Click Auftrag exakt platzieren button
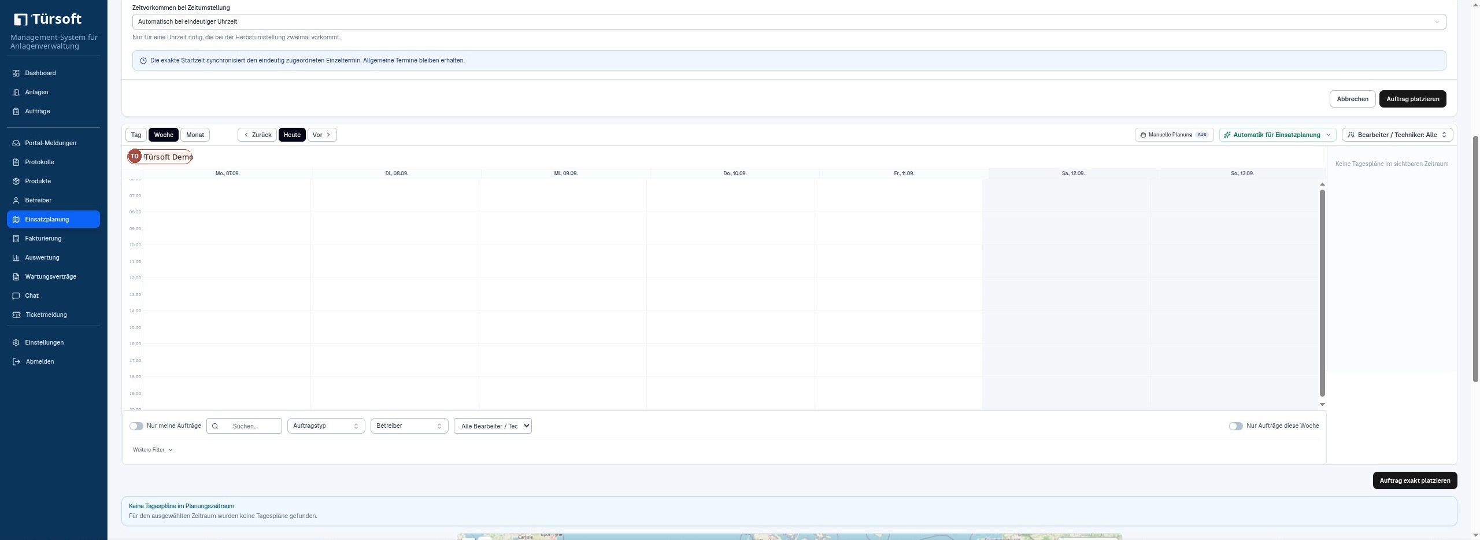This screenshot has width=1480, height=540. [1415, 480]
